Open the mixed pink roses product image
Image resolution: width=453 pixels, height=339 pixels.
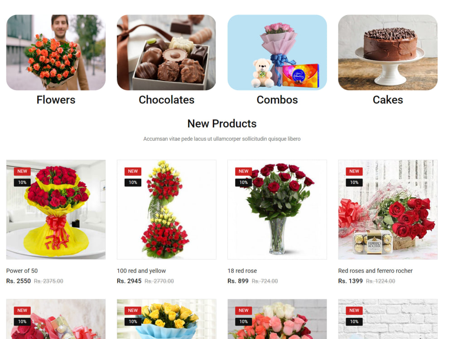277,319
